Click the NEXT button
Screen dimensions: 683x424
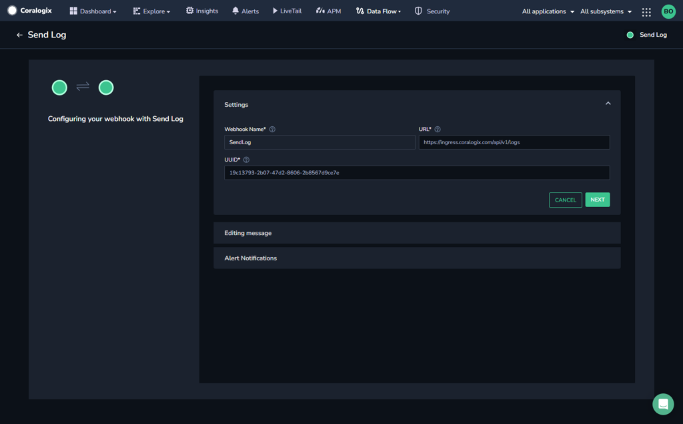click(x=598, y=200)
